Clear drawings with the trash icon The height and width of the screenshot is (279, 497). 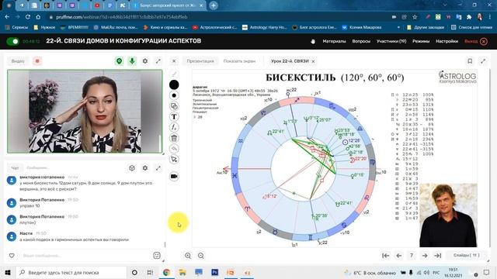[174, 138]
